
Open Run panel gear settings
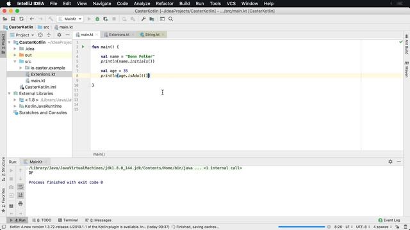click(x=390, y=162)
